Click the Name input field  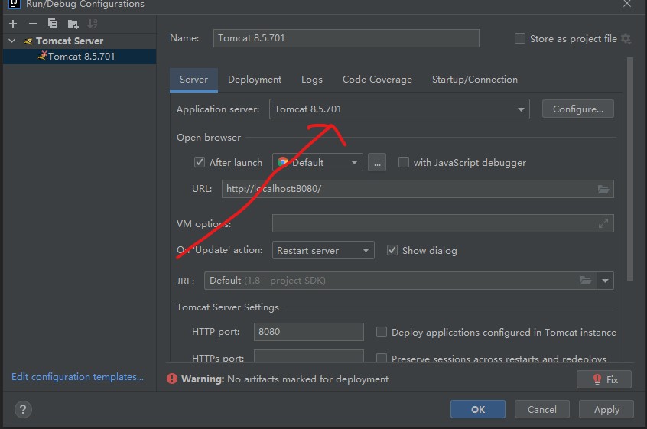pos(346,38)
